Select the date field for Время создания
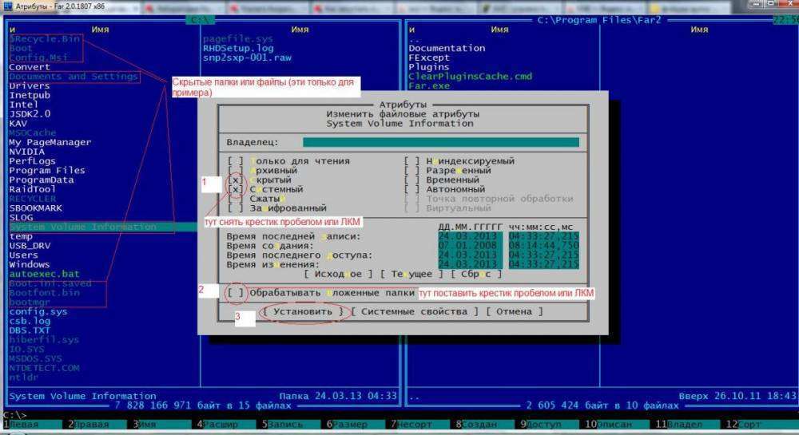 click(x=470, y=246)
